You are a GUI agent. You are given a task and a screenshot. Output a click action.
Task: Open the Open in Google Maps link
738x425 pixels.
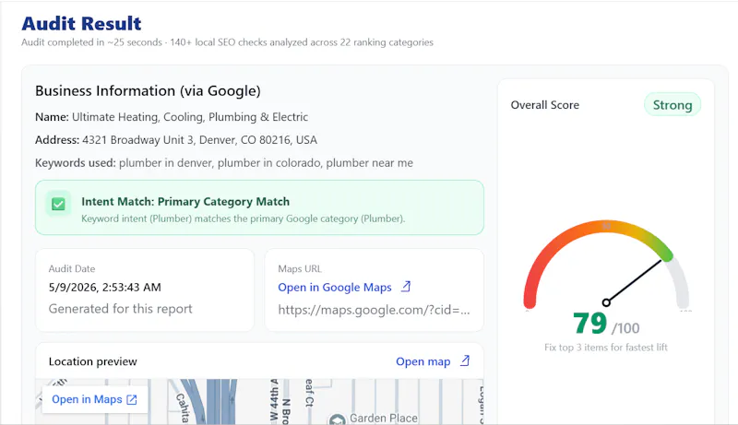click(x=335, y=288)
